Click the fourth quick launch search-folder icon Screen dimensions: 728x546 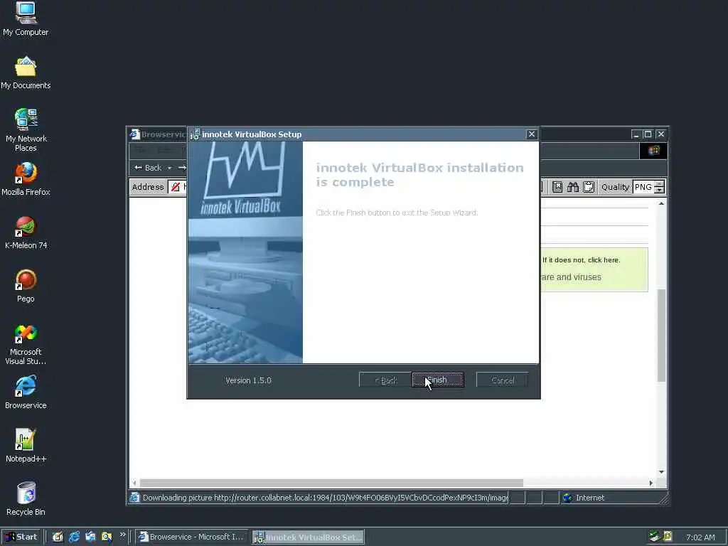(107, 537)
